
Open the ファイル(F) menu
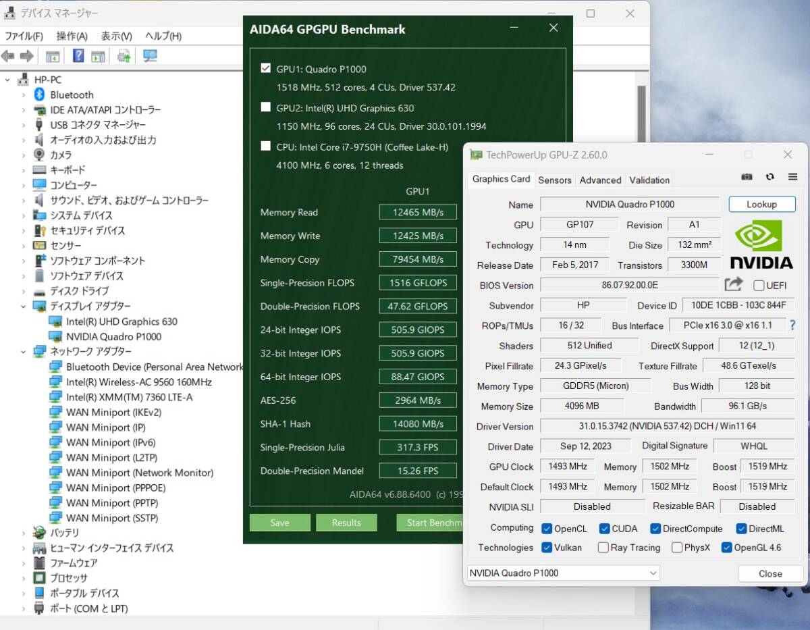(x=24, y=36)
